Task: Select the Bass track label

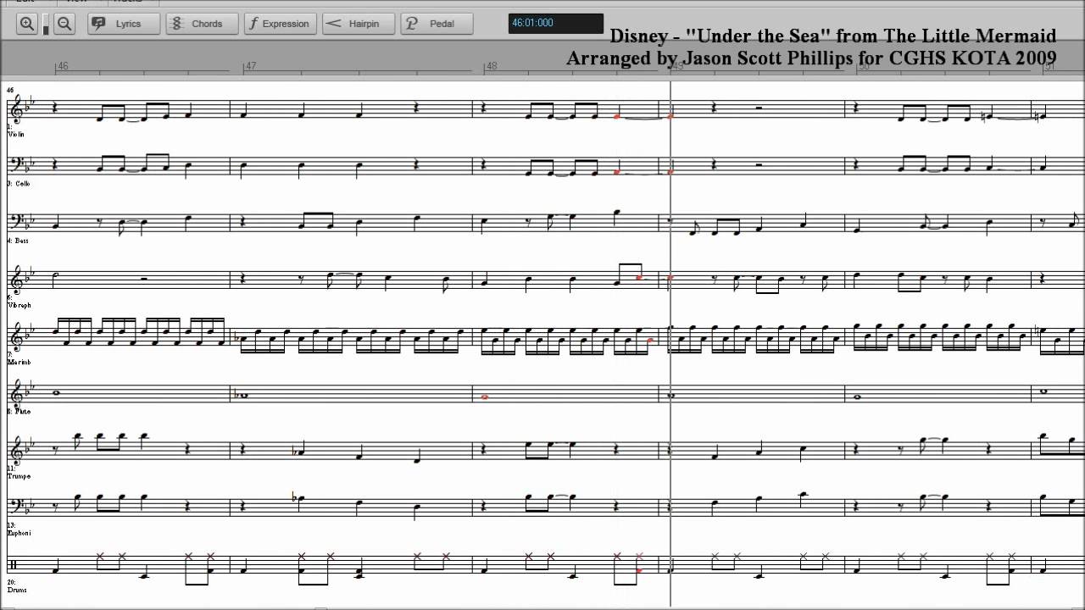Action: pyautogui.click(x=17, y=241)
